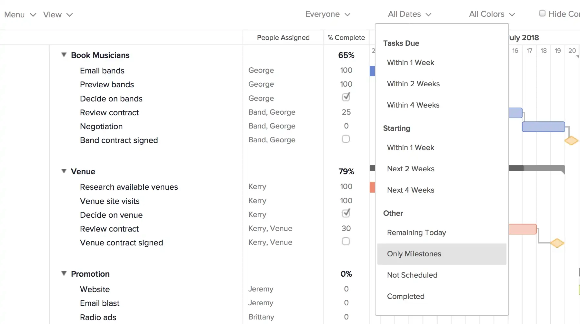Collapse the Venue section
The height and width of the screenshot is (324, 580).
coord(64,171)
